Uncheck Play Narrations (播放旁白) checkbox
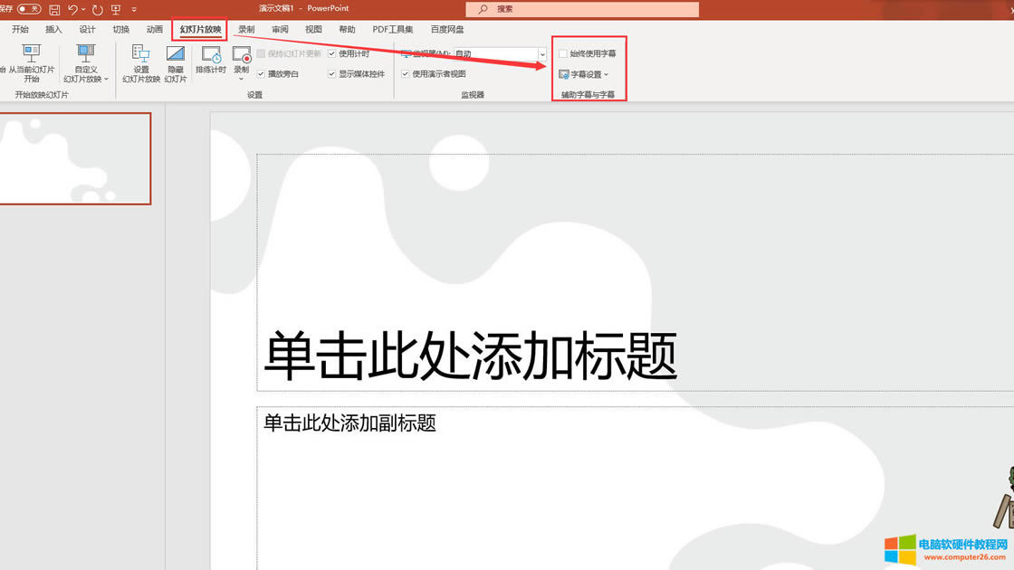Image resolution: width=1014 pixels, height=570 pixels. tap(261, 74)
